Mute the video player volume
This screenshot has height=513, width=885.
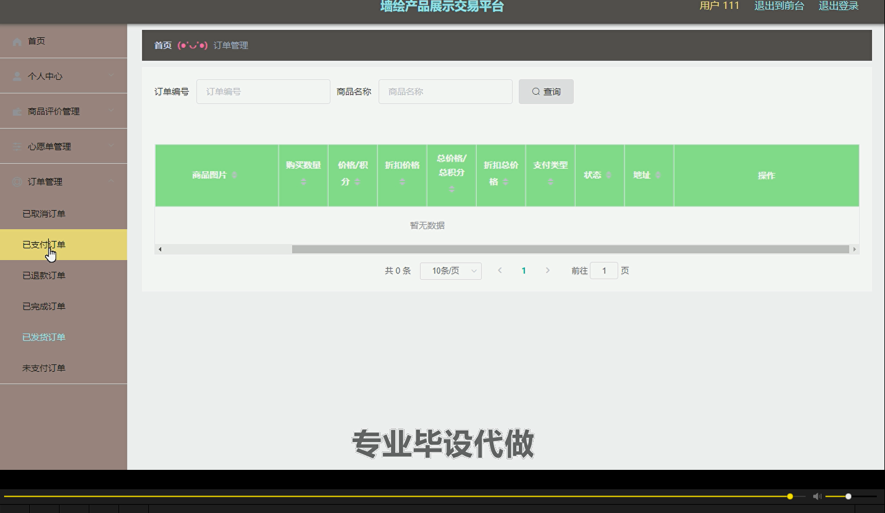[817, 496]
